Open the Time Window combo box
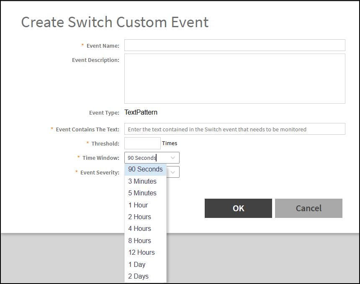 (152, 158)
